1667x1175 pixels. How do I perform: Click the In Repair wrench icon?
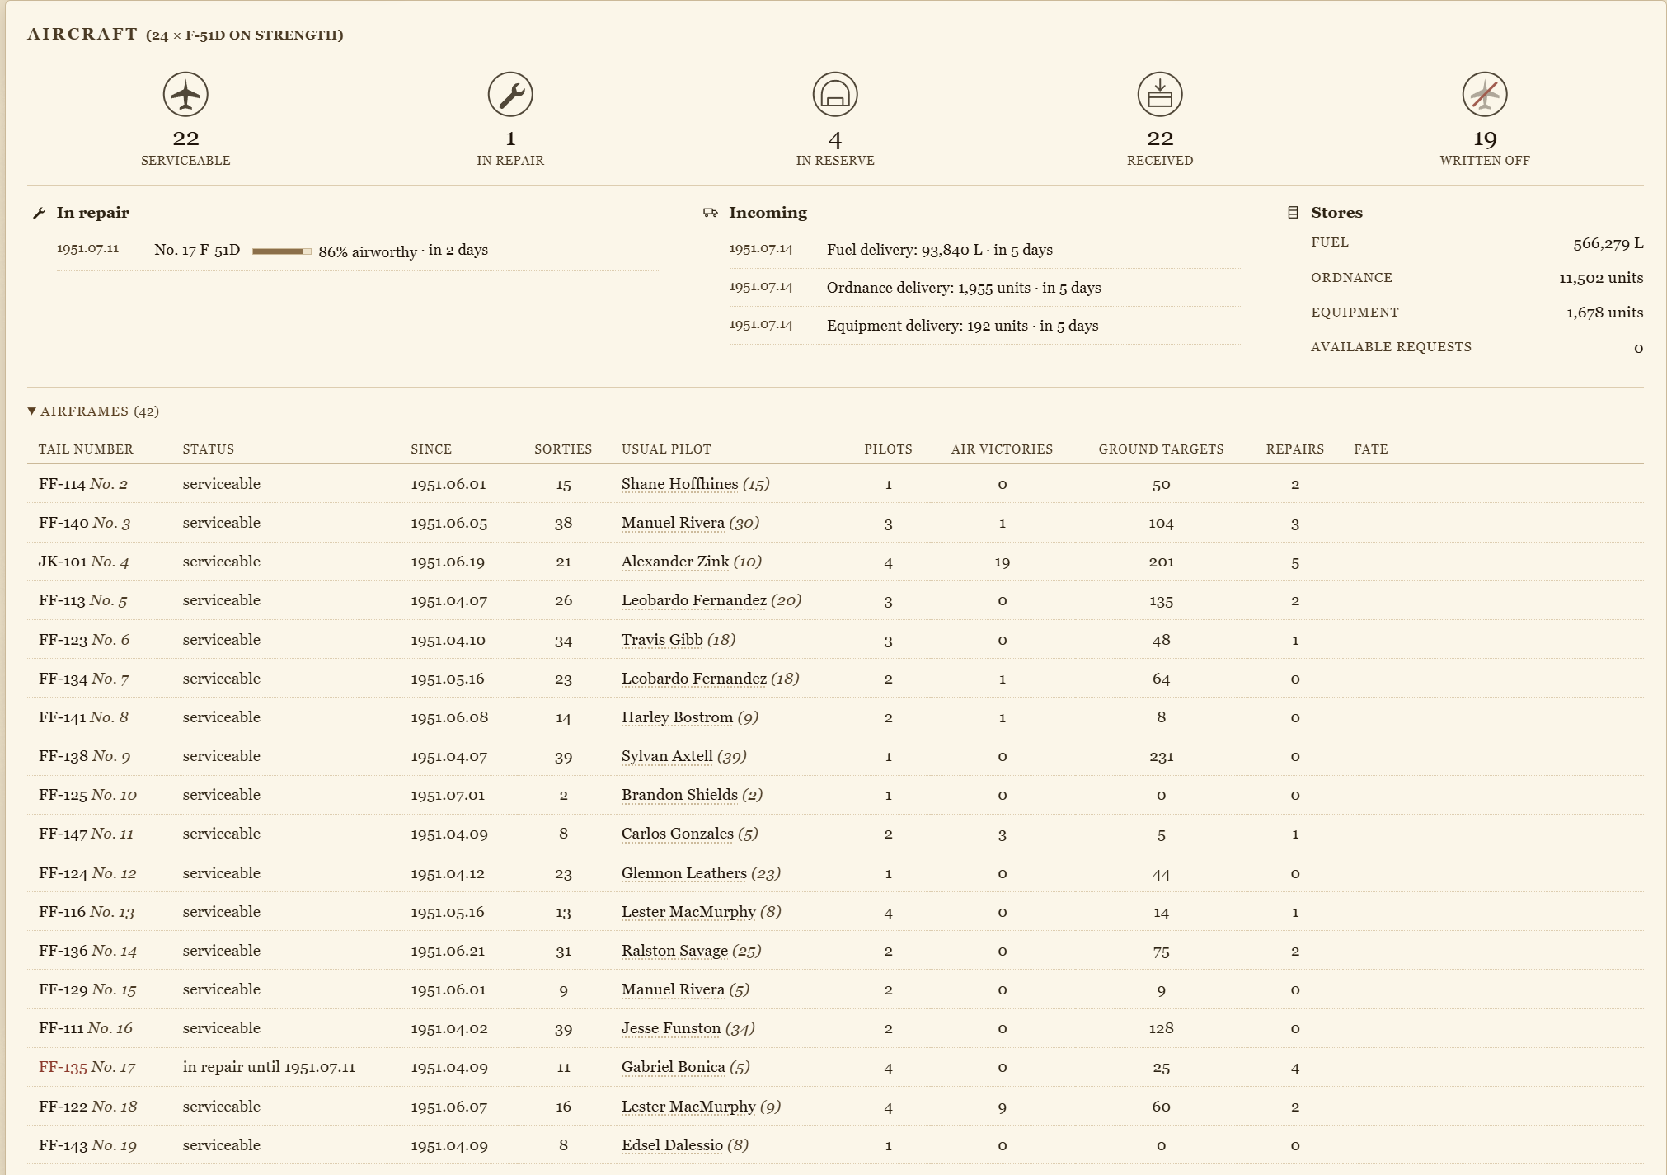pos(510,94)
